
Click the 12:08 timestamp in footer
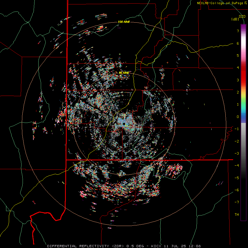pyautogui.click(x=195, y=246)
